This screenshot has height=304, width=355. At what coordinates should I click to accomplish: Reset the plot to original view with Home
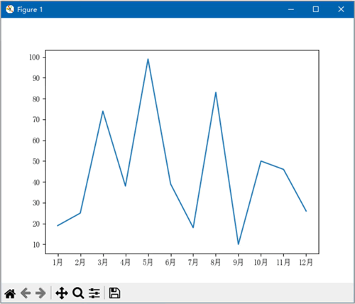pos(10,293)
